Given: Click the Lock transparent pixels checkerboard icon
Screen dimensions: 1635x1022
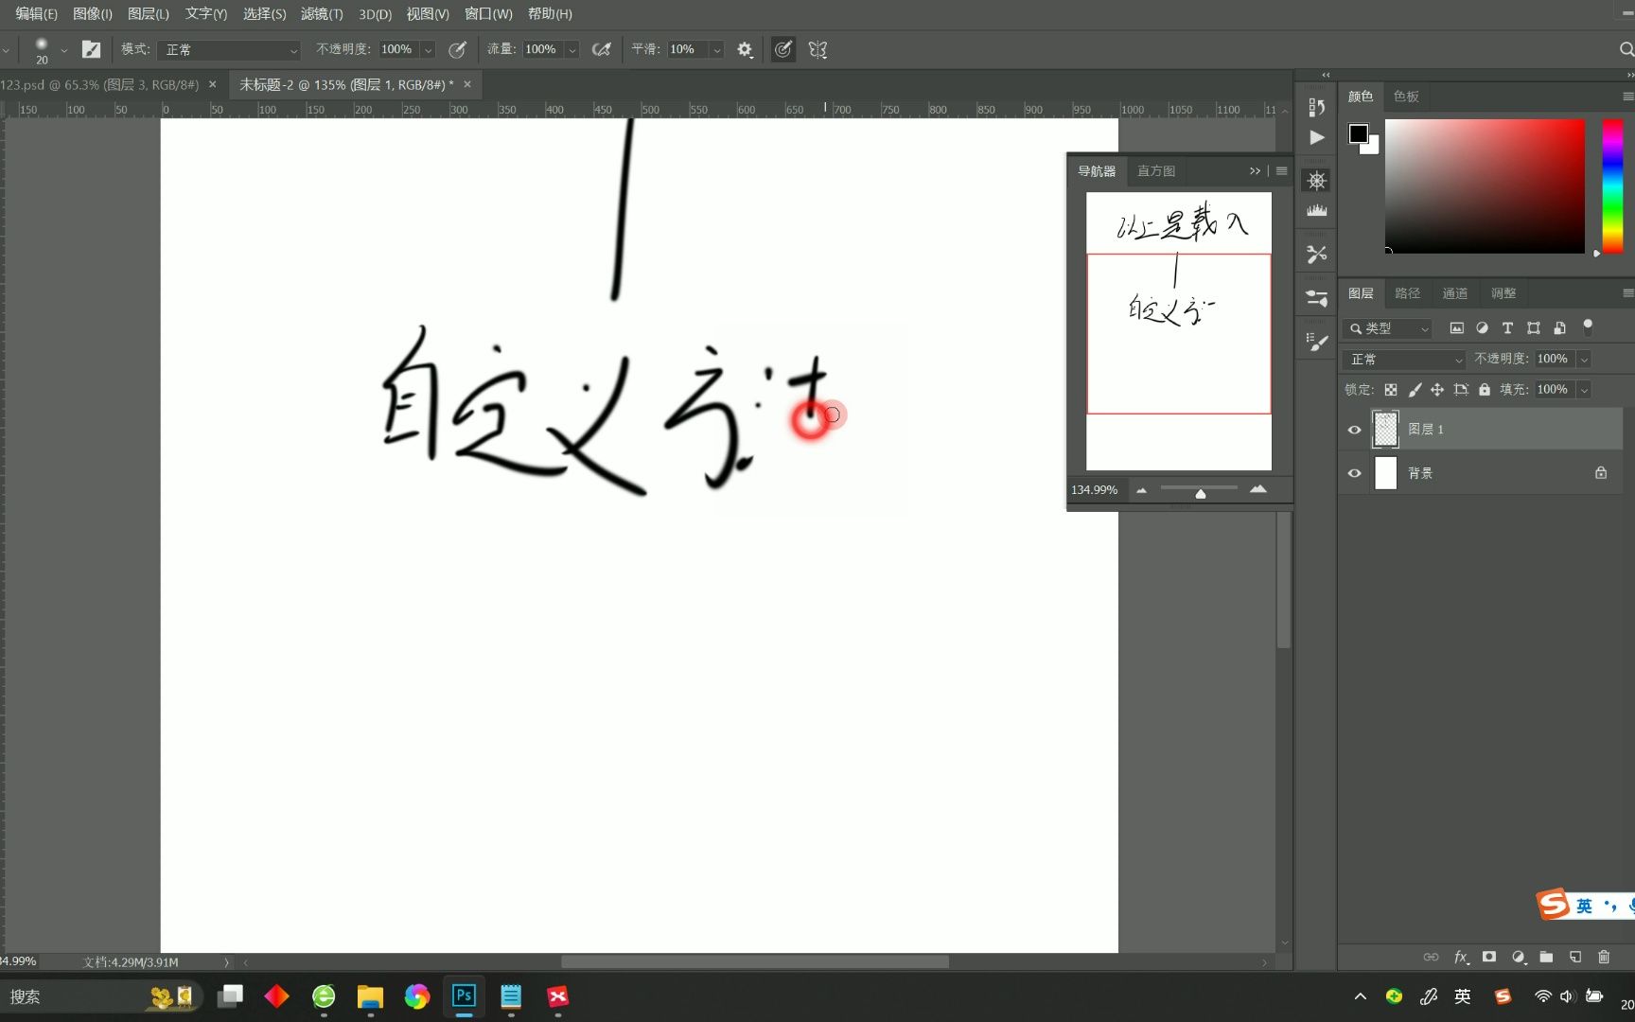Looking at the screenshot, I should tap(1390, 389).
